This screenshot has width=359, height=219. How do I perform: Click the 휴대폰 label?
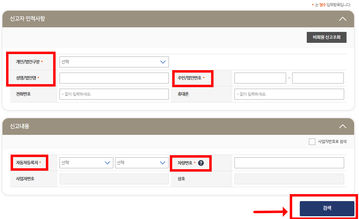[x=183, y=94]
